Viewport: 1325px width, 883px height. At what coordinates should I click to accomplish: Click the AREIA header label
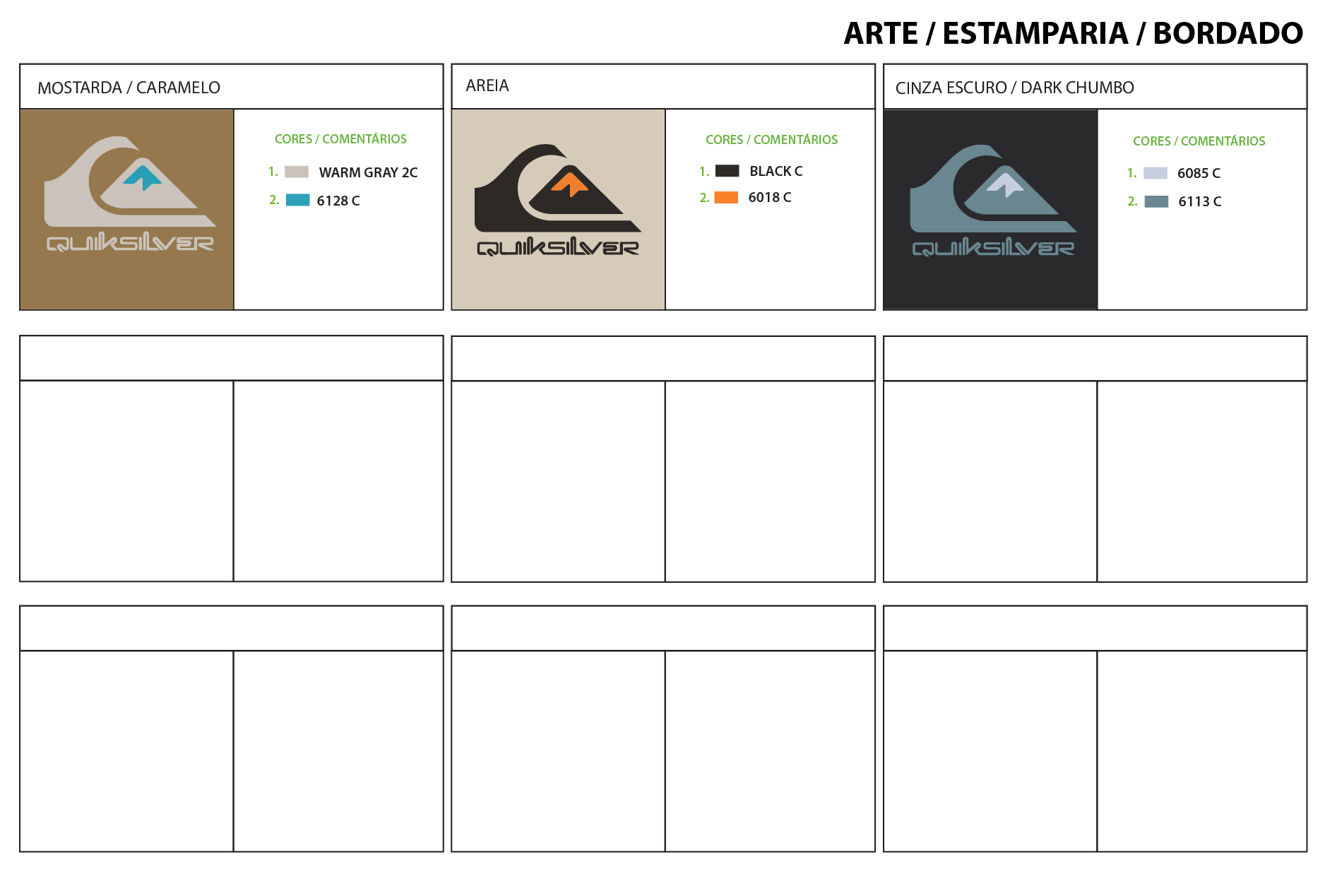pyautogui.click(x=487, y=85)
